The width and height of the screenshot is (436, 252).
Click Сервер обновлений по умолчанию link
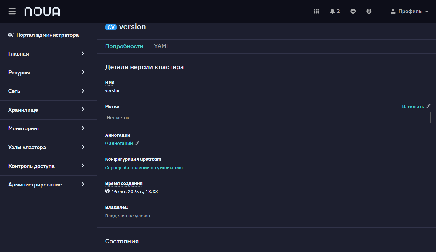click(x=144, y=168)
